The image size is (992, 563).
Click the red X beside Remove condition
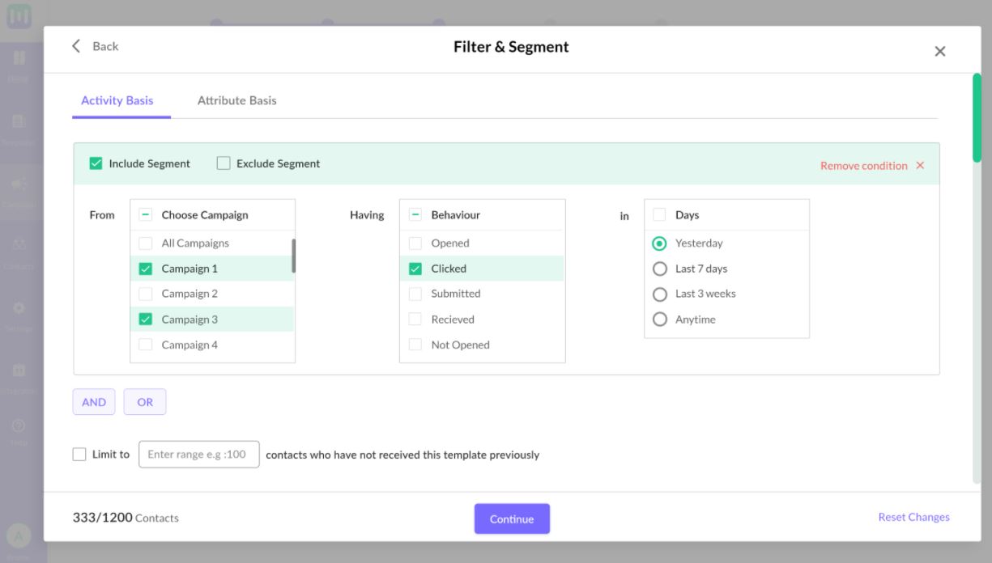pos(920,166)
